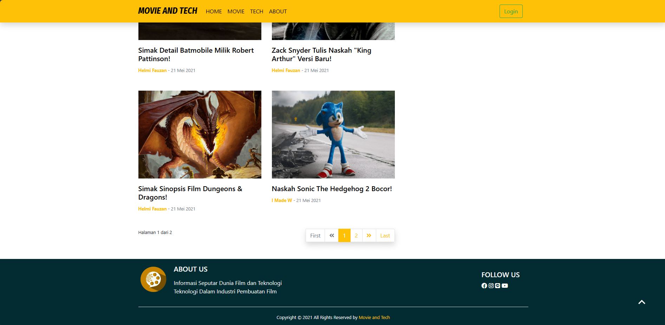This screenshot has height=325, width=665.
Task: Open the Facebook icon under Follow Us
Action: pyautogui.click(x=484, y=286)
